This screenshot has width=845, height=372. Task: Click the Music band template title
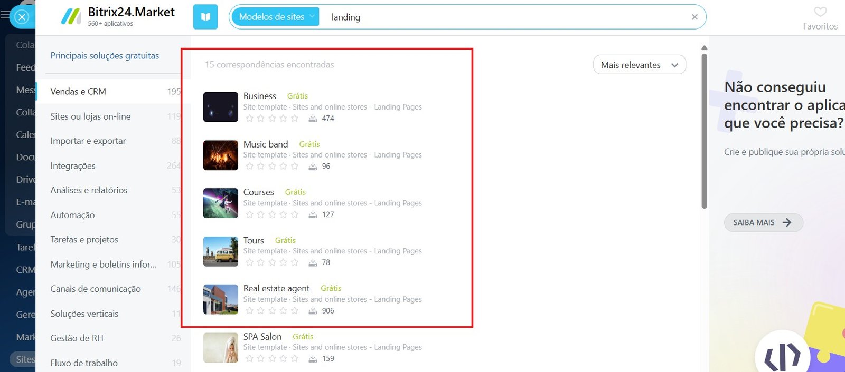point(266,144)
